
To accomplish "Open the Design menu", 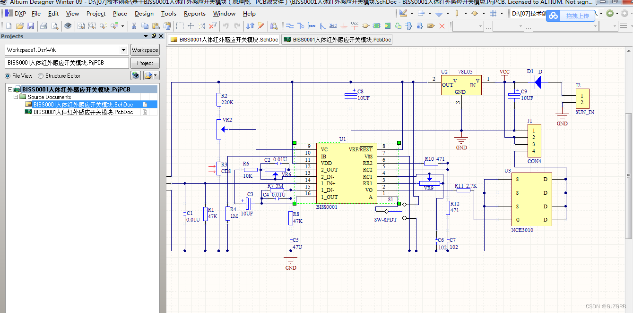I will [144, 13].
